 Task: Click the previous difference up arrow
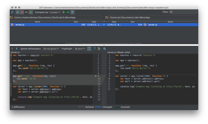(x=12, y=49)
